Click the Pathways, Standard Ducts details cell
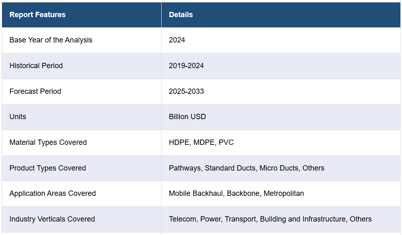Screen dimensions: 402x235 [x=281, y=168]
